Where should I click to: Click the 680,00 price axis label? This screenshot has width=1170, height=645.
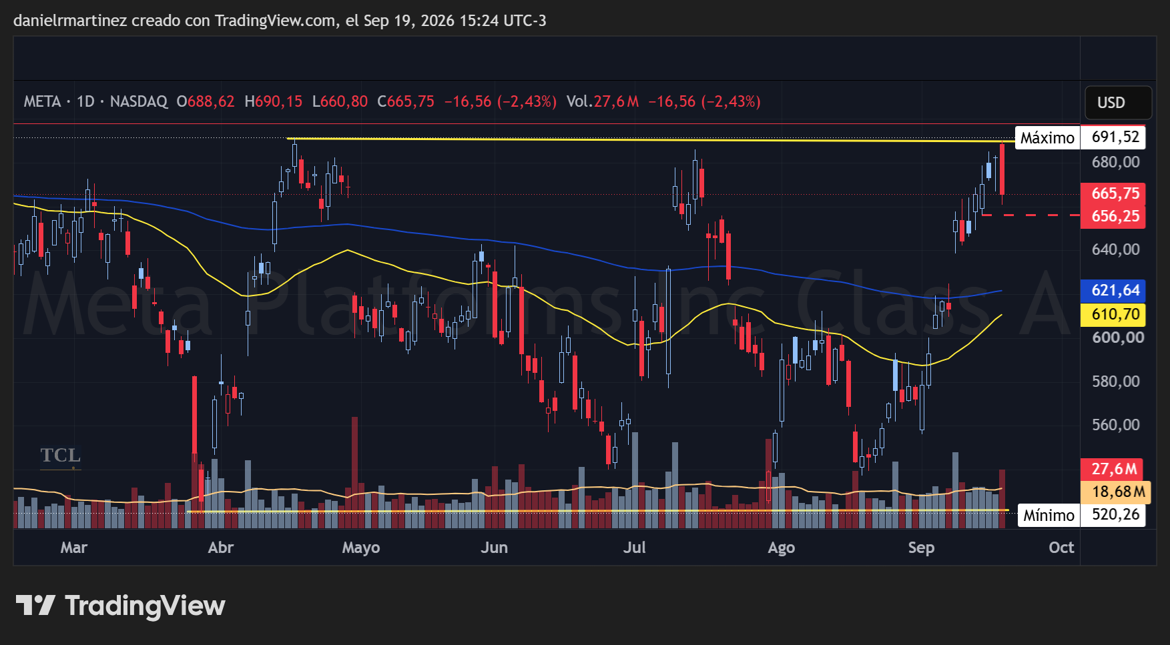coord(1115,162)
